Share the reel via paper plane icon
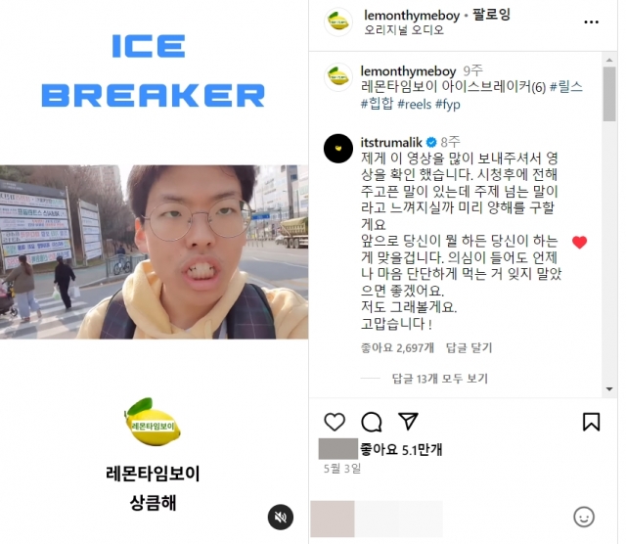This screenshot has width=626, height=544. 408,421
